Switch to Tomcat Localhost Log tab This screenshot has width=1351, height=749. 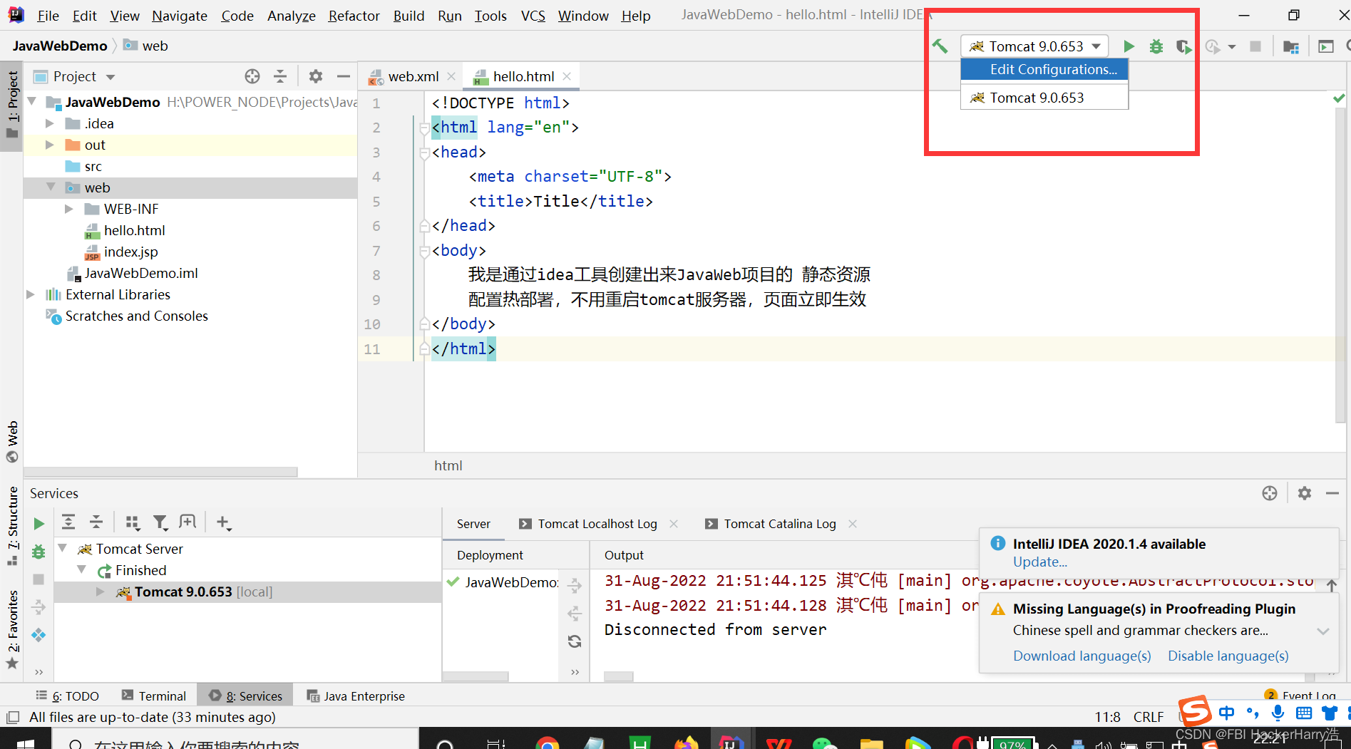597,524
